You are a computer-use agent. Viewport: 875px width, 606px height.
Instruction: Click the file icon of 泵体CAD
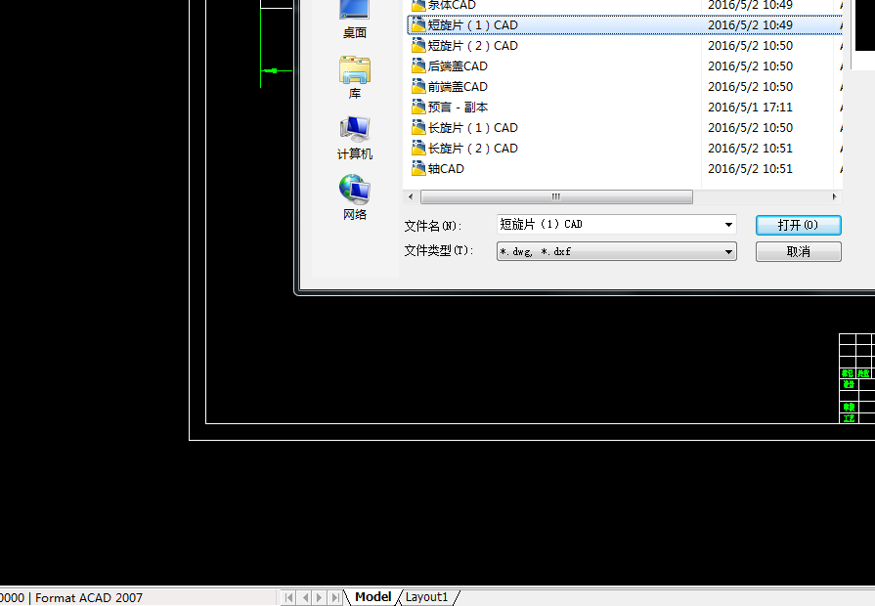point(418,6)
